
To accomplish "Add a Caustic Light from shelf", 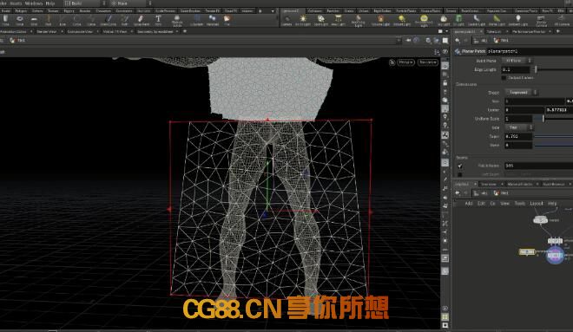I will 477,21.
